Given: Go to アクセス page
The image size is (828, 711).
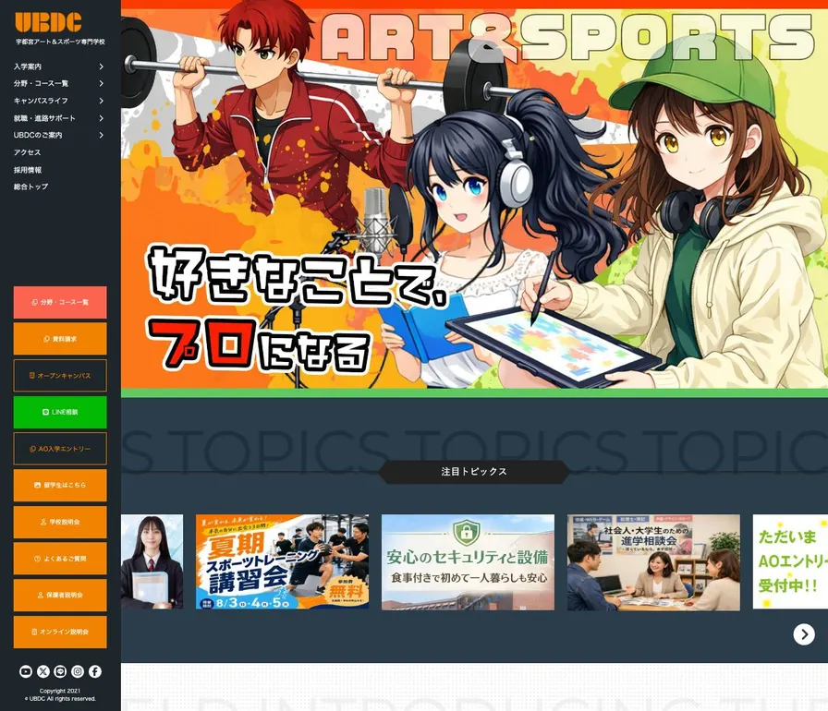Looking at the screenshot, I should (27, 152).
